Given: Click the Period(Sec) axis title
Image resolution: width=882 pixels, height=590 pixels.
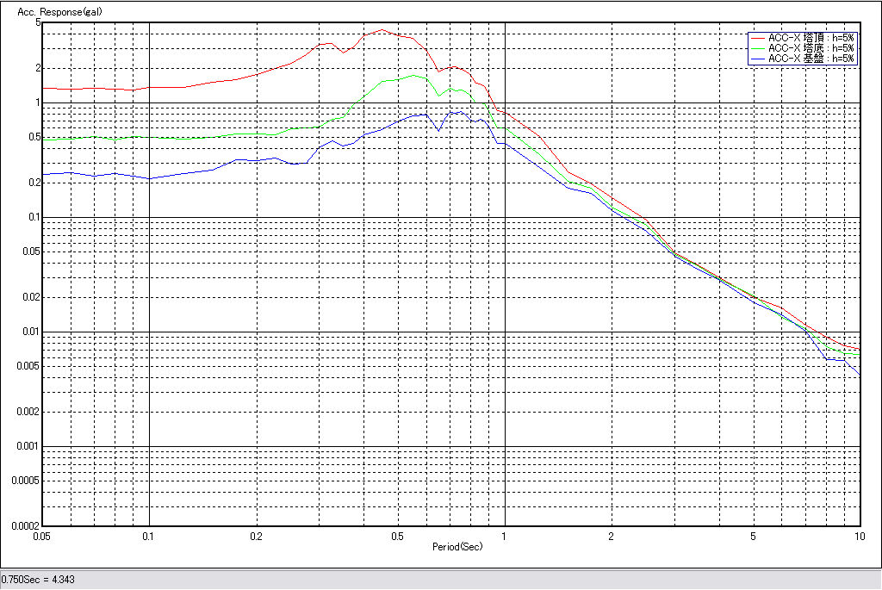Looking at the screenshot, I should point(457,547).
